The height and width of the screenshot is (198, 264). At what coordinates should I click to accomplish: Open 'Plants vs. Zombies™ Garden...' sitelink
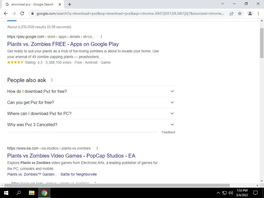[x=32, y=174]
